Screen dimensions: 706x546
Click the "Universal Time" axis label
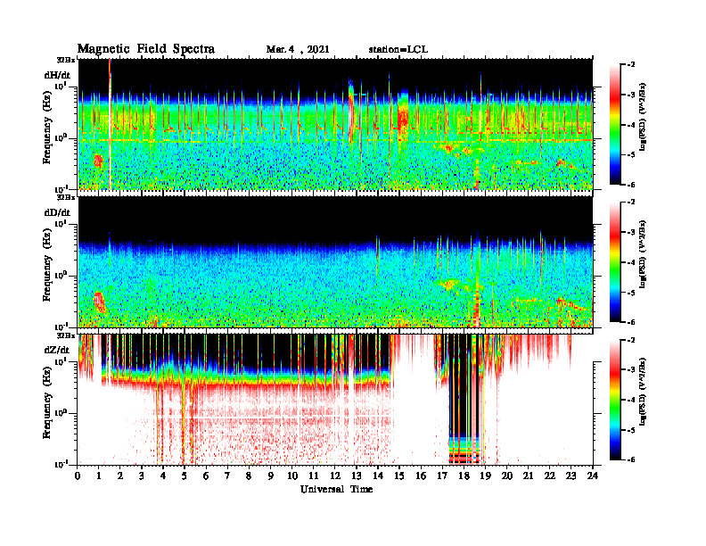click(336, 489)
